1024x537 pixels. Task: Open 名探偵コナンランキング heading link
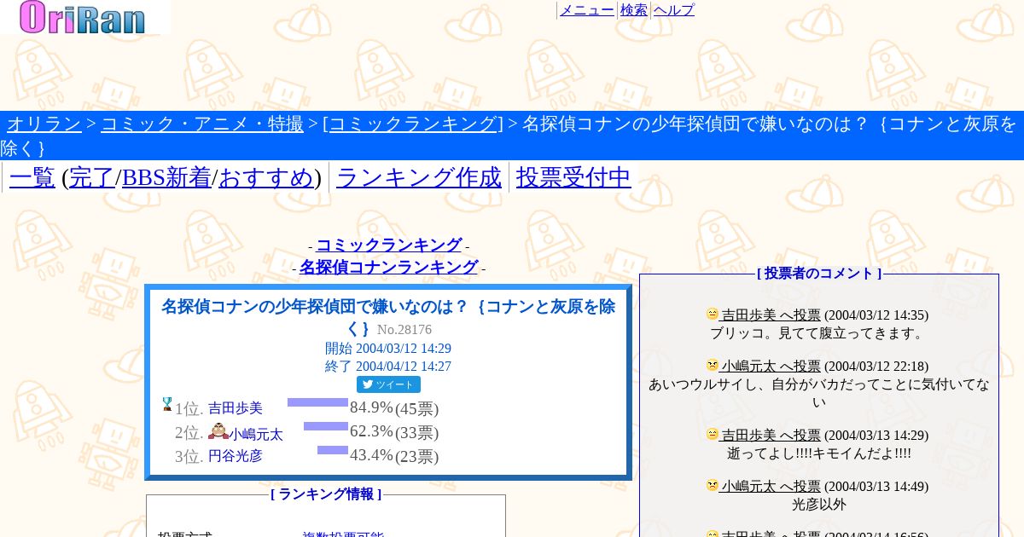pos(389,268)
